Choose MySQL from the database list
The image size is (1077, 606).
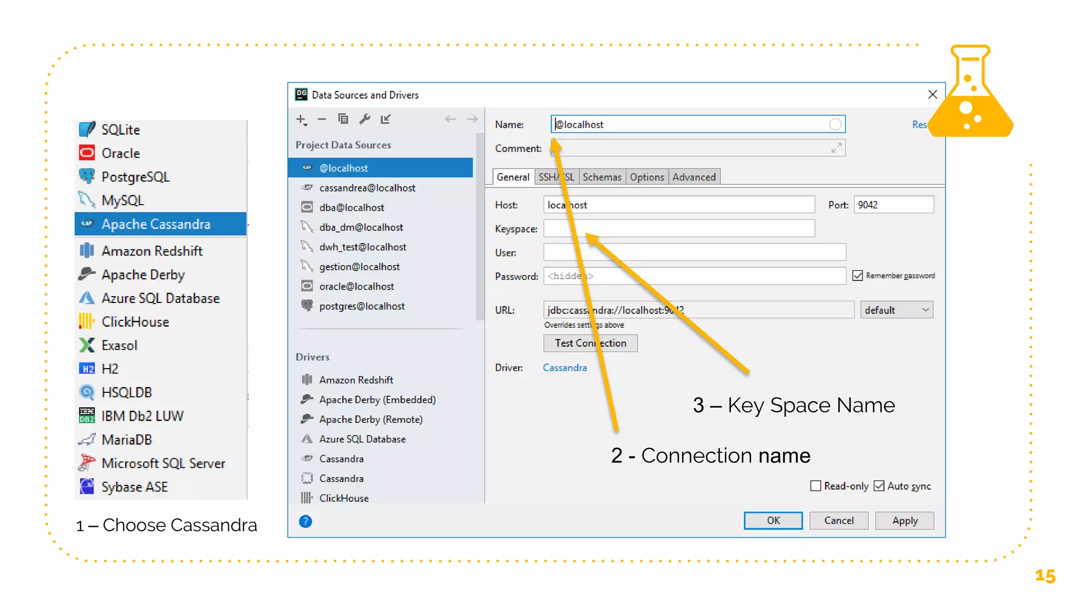[x=161, y=200]
